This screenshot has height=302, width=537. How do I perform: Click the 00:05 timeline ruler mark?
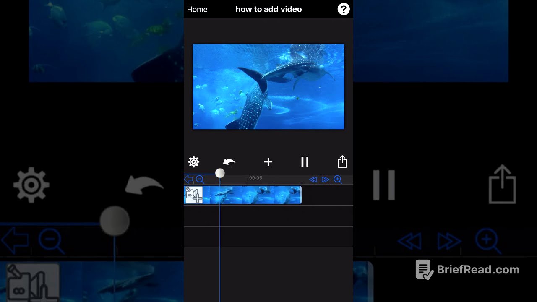[x=255, y=178]
